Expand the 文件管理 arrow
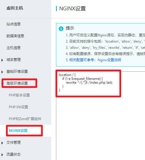This screenshot has width=145, height=160. coord(2,143)
